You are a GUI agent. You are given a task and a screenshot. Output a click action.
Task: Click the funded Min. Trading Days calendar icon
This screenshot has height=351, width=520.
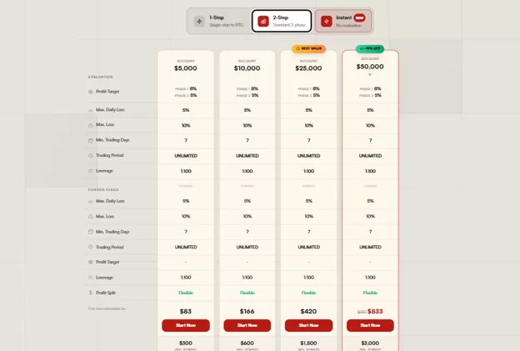click(x=91, y=232)
